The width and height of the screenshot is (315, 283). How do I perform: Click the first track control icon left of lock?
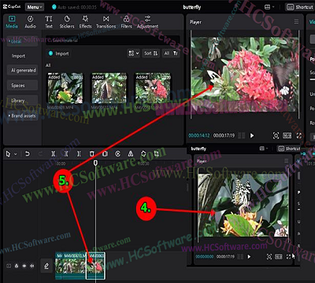[9, 266]
